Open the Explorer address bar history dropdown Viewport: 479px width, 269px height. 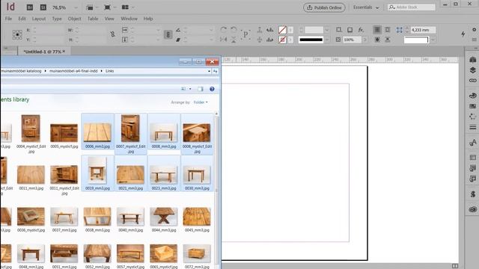pyautogui.click(x=209, y=71)
